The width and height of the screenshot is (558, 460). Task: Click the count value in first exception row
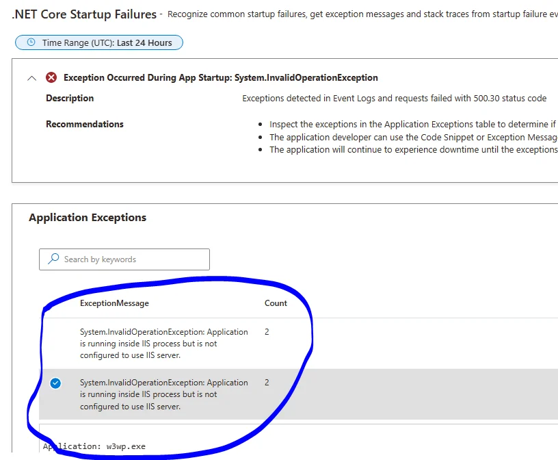267,332
